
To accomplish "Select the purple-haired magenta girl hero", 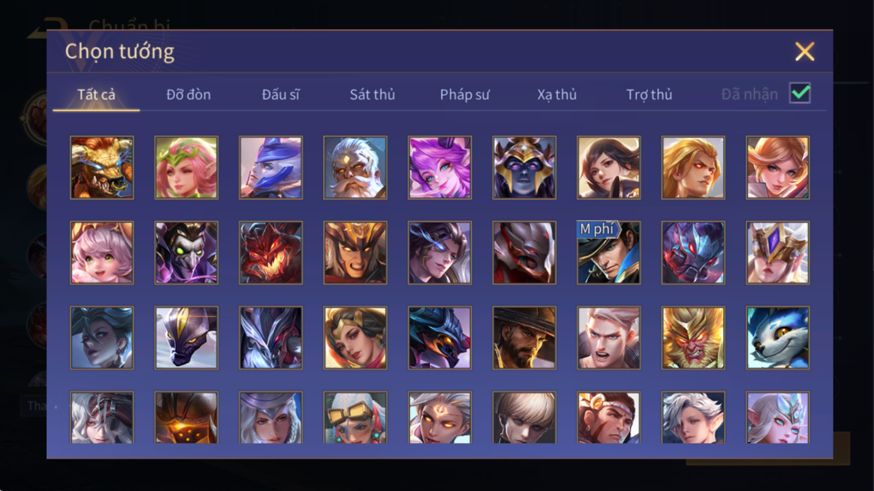I will click(x=440, y=168).
